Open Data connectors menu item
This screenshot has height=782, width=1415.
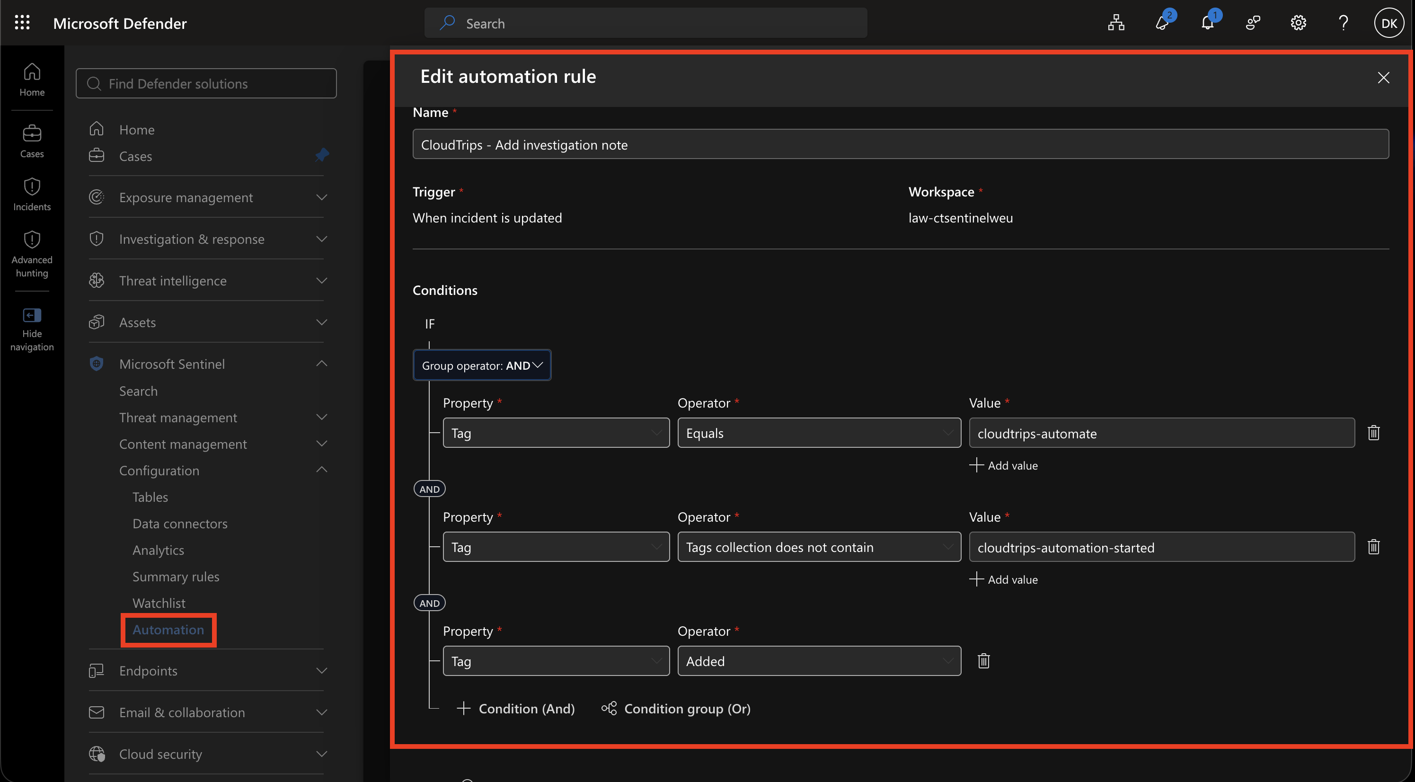180,523
